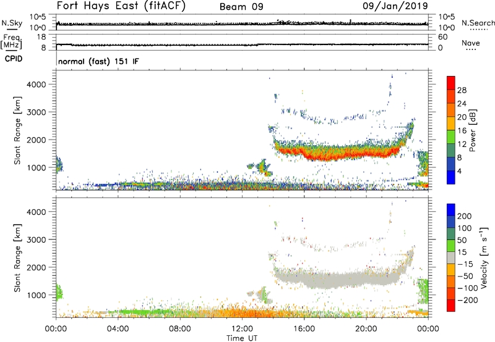495x342 pixels.
Task: Click the red top segment of the Power colorbar
Action: [451, 83]
